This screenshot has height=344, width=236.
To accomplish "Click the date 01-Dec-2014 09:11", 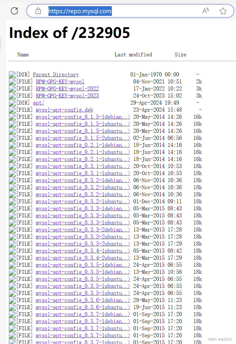I will coord(158,202).
